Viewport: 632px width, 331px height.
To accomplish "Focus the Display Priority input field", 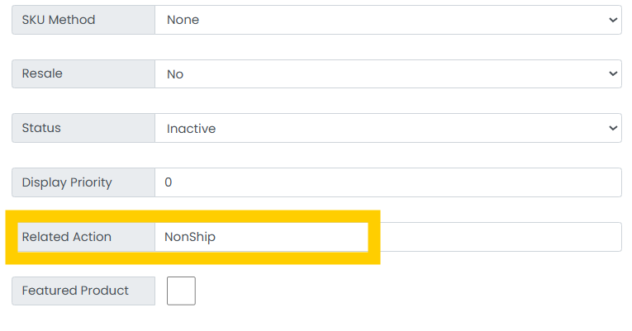I will [x=387, y=182].
